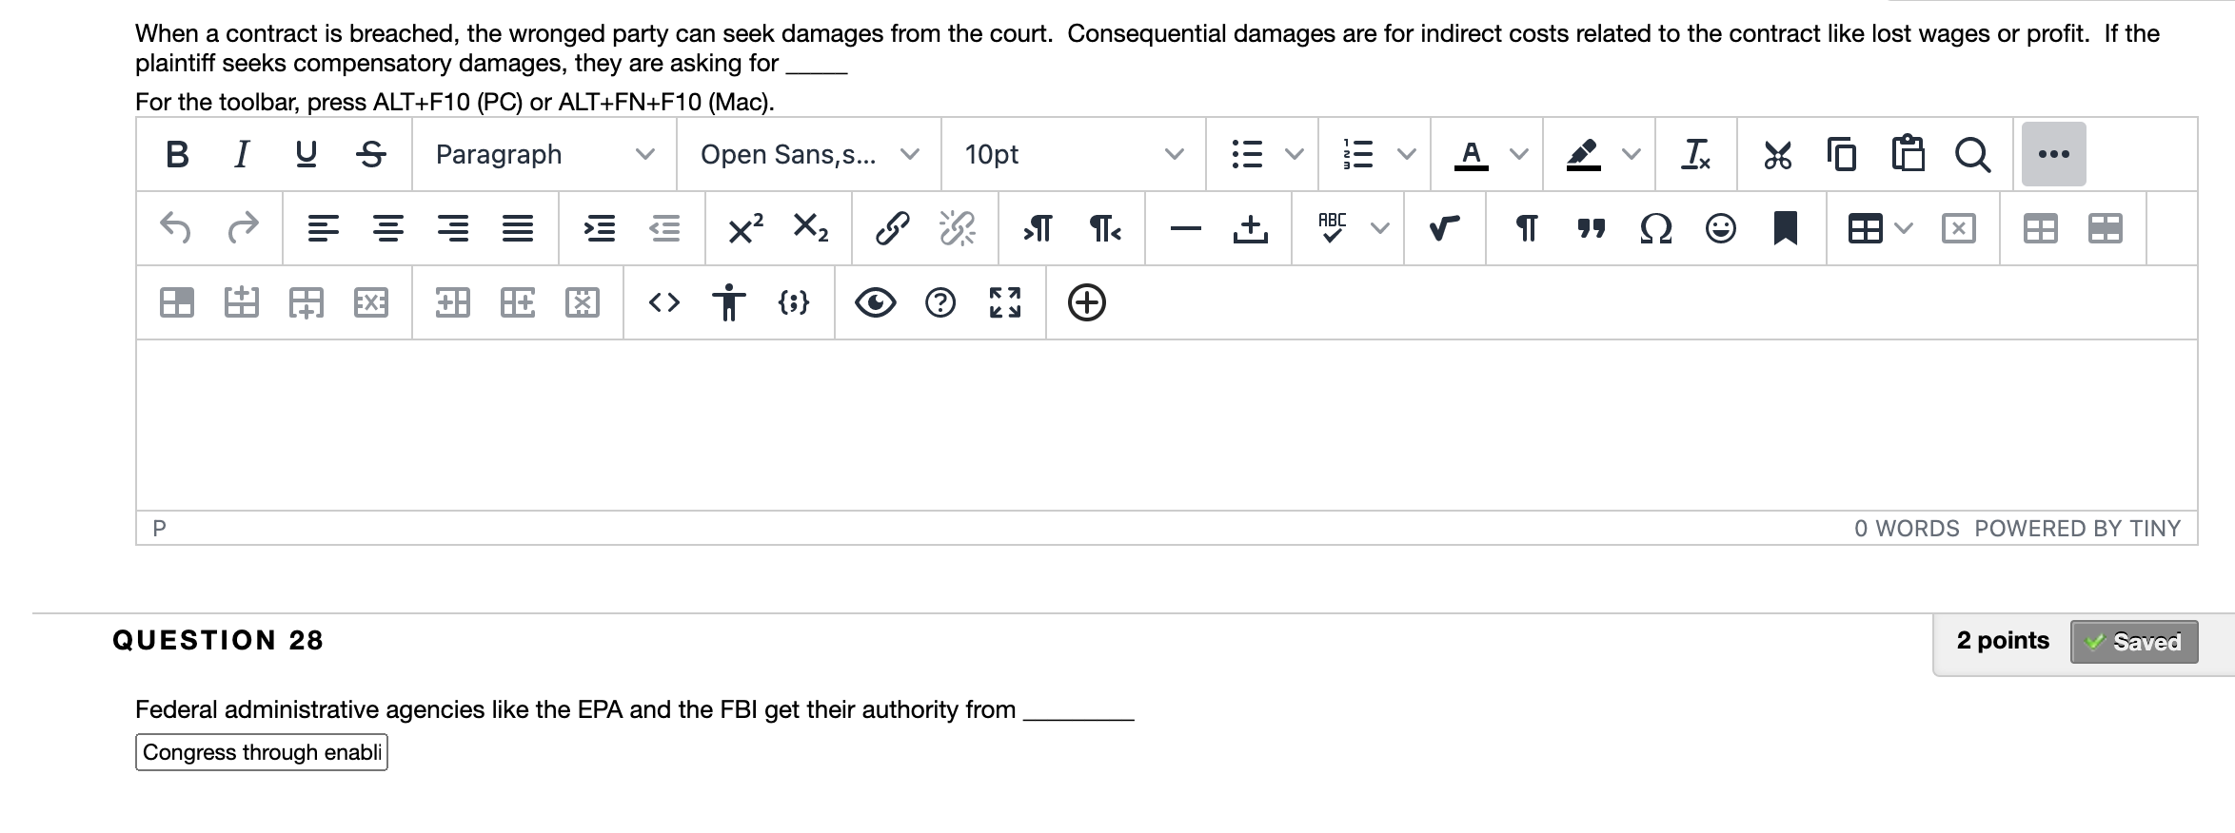Screen dimensions: 2235x833
Task: Set right-to-left text direction
Action: click(1104, 228)
